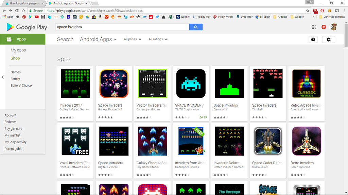Open the BT Sport bookmark
Viewport: 348px width, 195px height.
(263, 17)
